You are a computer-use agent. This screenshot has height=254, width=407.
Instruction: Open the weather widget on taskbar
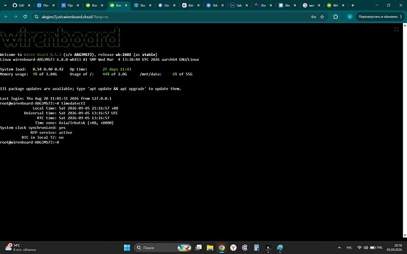point(20,248)
